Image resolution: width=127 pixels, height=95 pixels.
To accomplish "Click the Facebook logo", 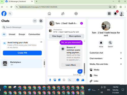I will tap(4, 14).
